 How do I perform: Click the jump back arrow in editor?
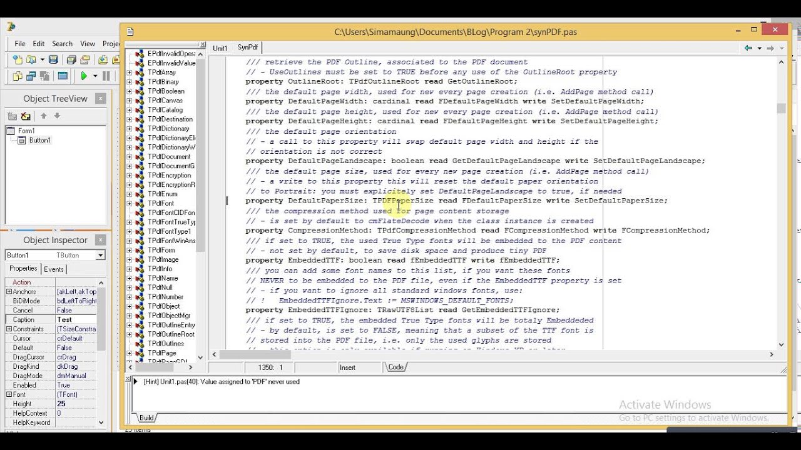[748, 48]
